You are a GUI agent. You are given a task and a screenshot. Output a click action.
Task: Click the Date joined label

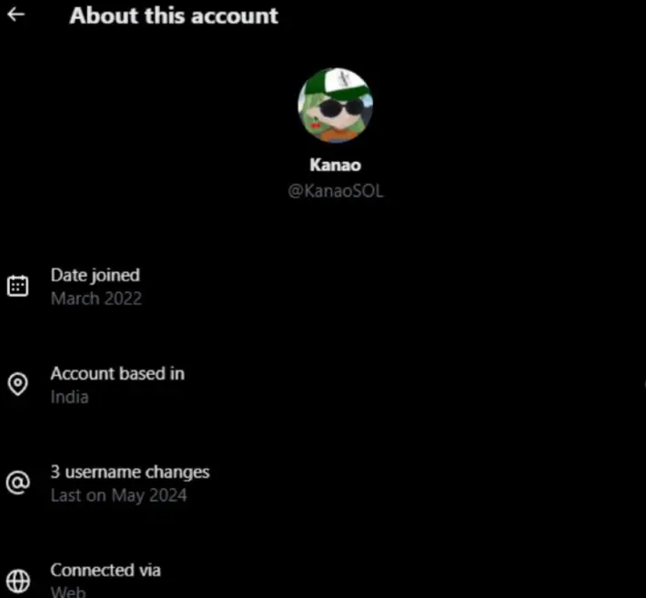pos(96,275)
